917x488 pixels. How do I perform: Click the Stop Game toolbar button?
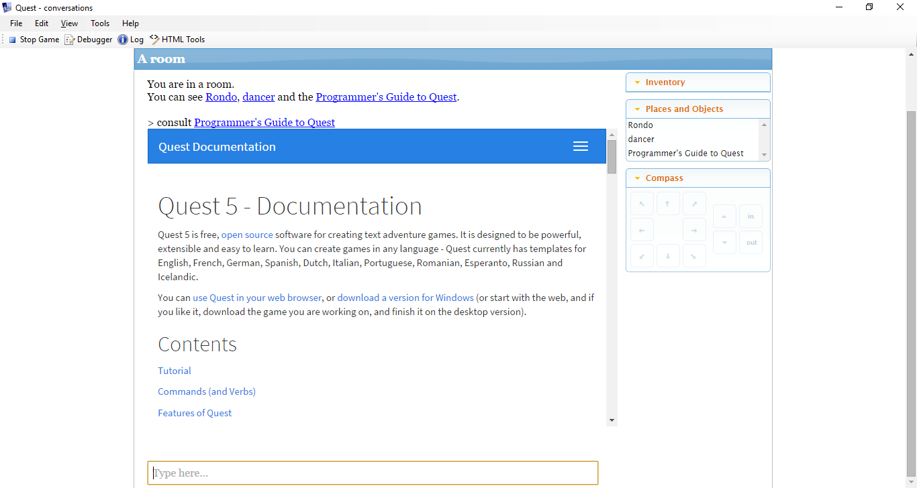(x=34, y=40)
